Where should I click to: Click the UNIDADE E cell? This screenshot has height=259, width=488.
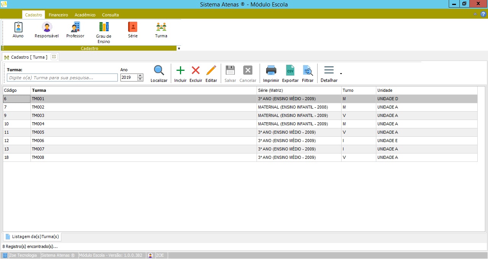coord(427,141)
